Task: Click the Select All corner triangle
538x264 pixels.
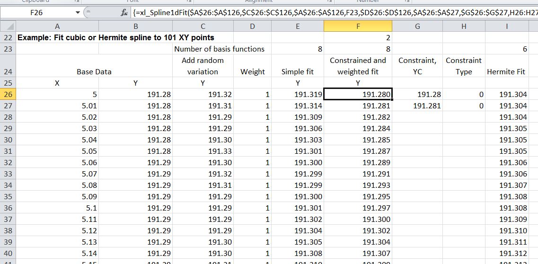Action: pyautogui.click(x=9, y=26)
